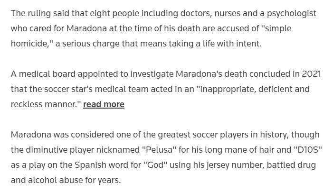
Task: Open the "read more" link
Action: pyautogui.click(x=104, y=104)
